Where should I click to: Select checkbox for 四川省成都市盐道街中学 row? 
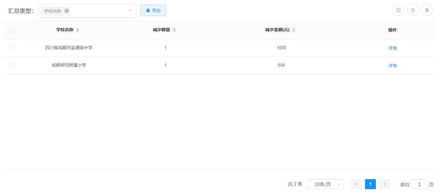[12, 48]
